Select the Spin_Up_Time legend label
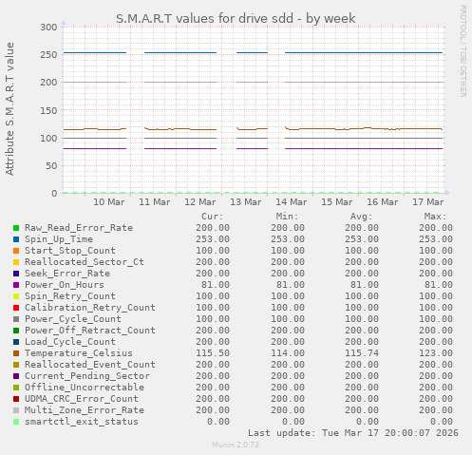Image resolution: width=472 pixels, height=455 pixels. tap(59, 239)
